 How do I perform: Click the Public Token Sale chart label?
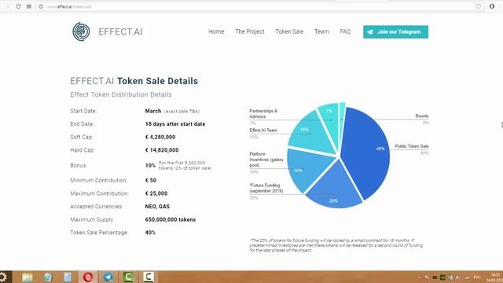click(x=412, y=146)
